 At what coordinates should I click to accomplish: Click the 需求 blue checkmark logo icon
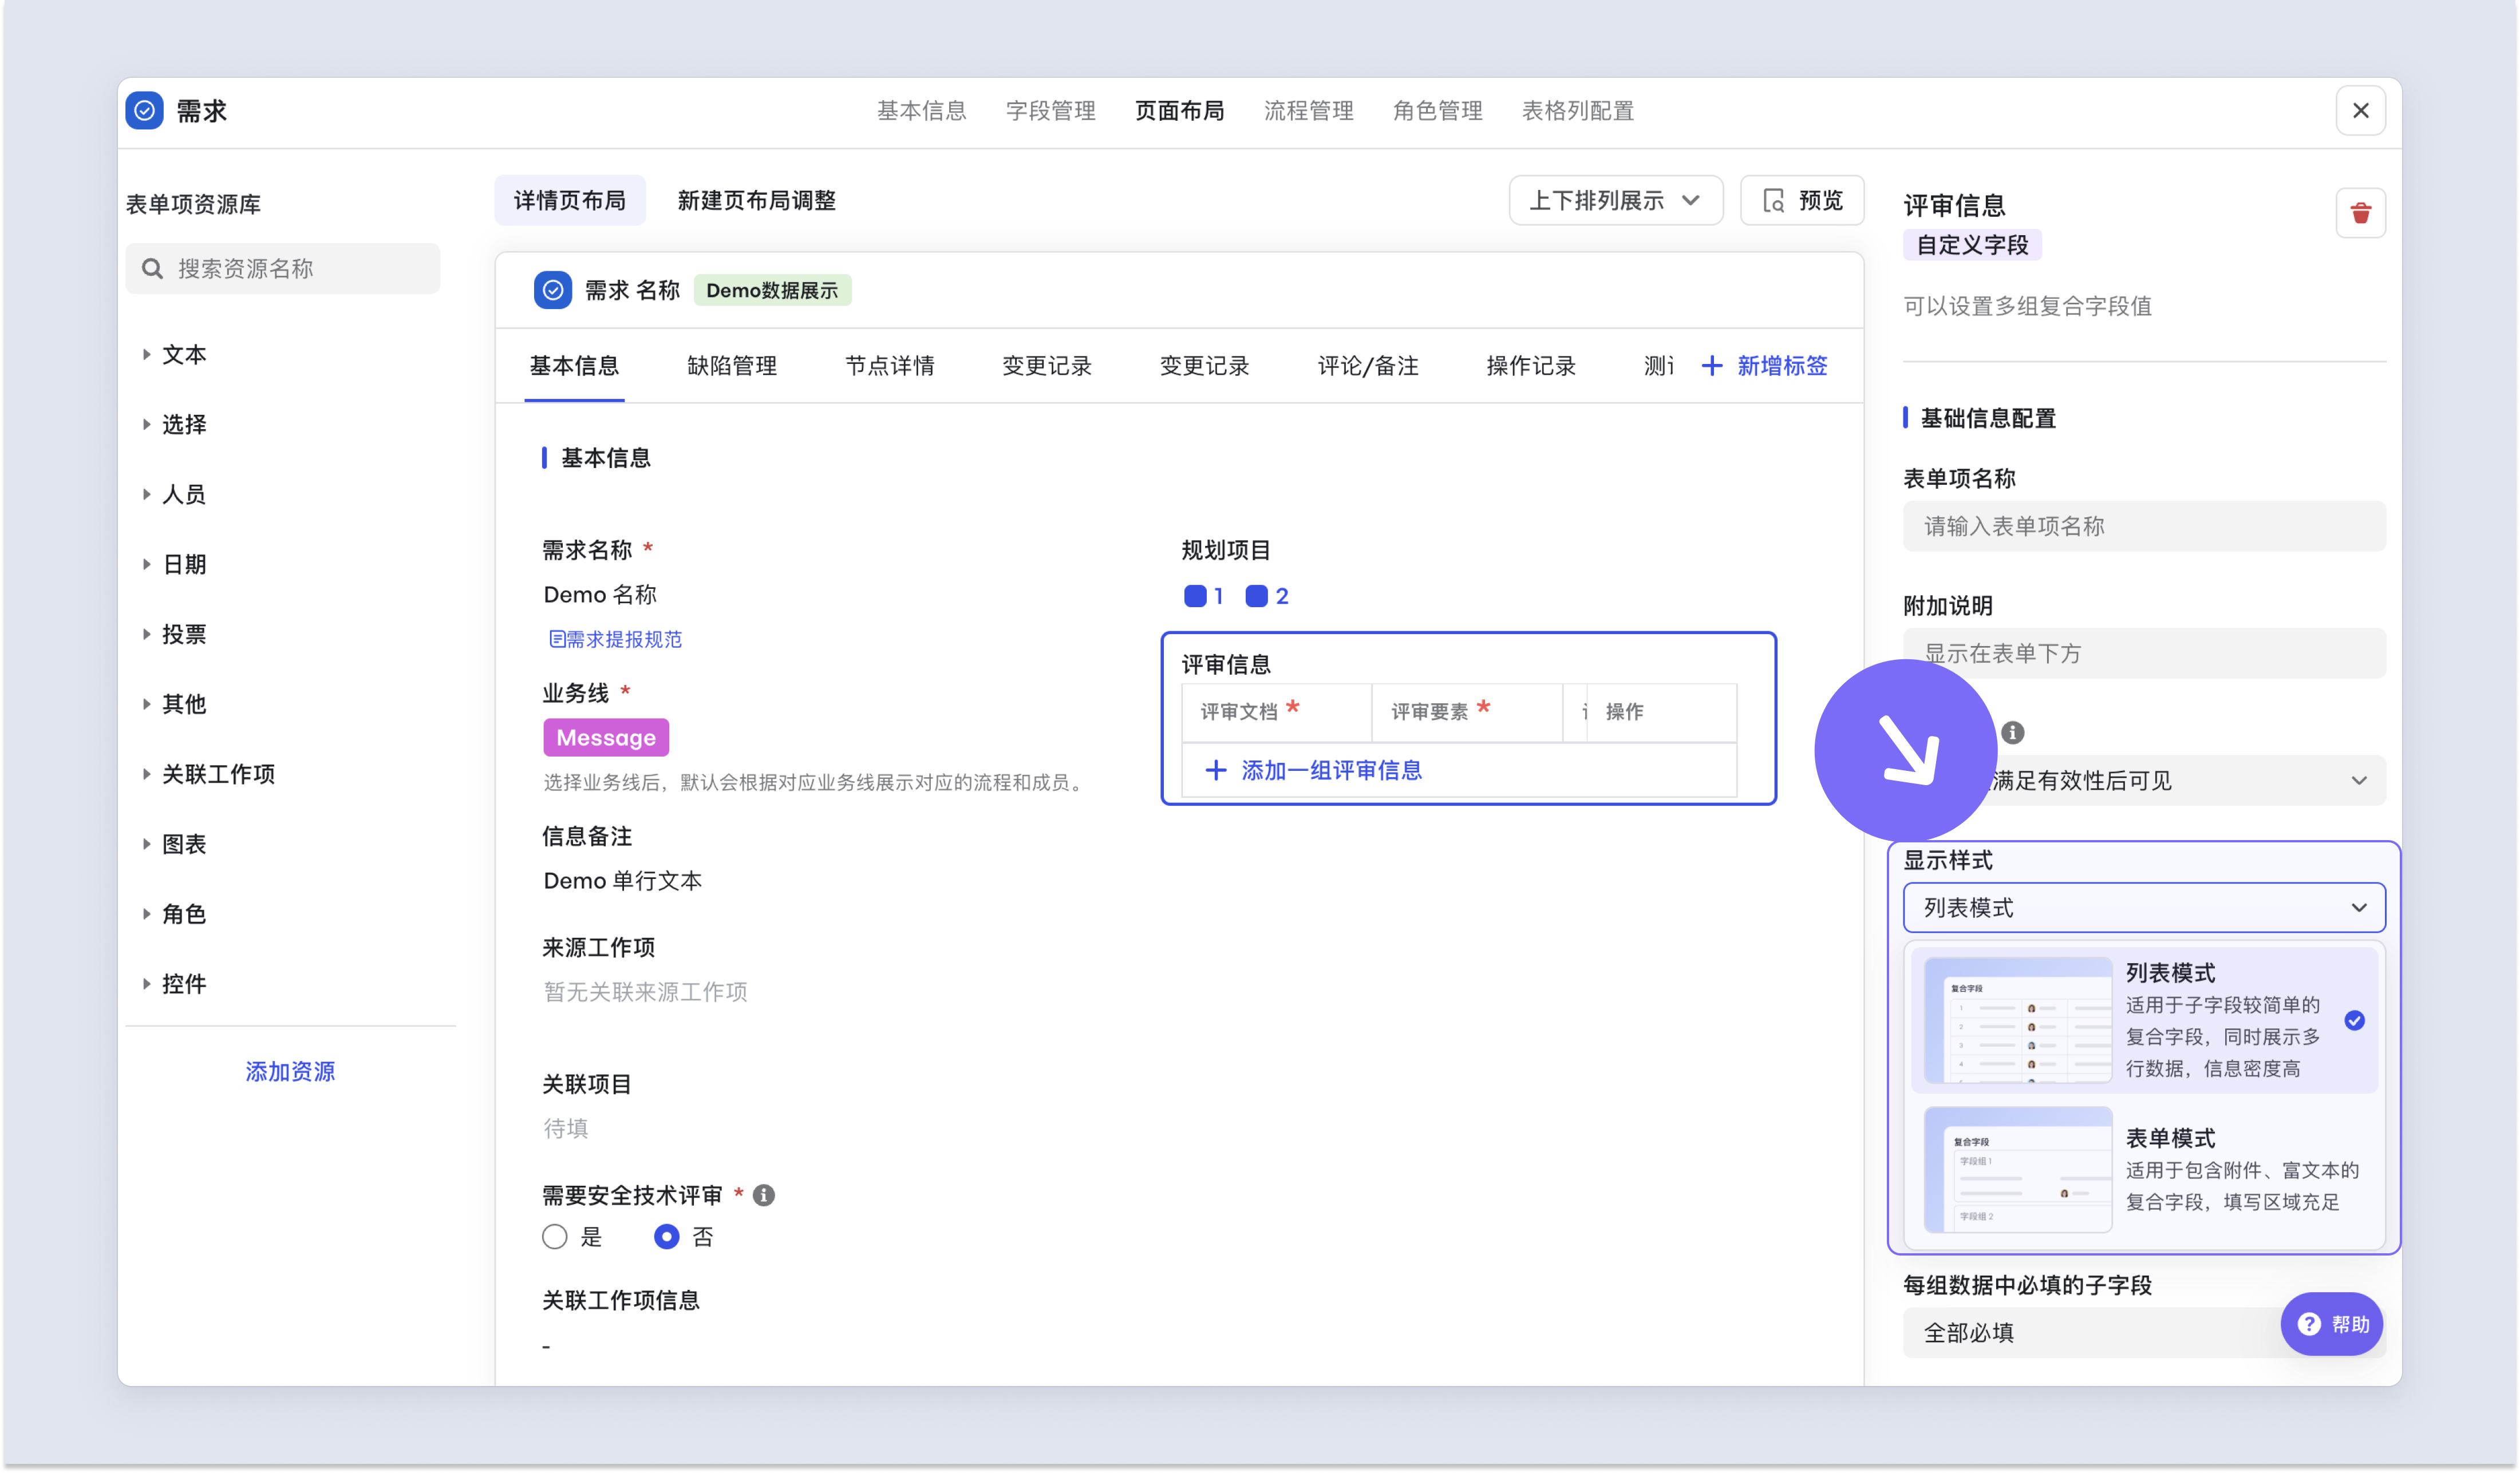pyautogui.click(x=145, y=111)
